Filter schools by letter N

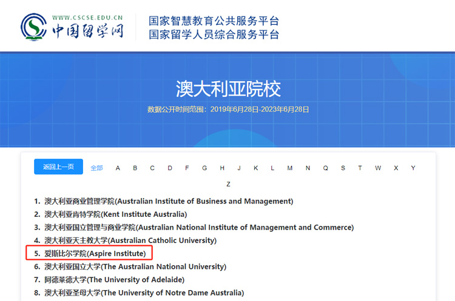point(308,168)
